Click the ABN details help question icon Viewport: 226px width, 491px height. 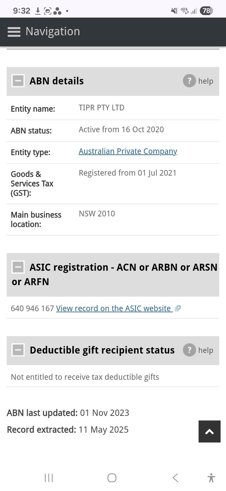[189, 81]
